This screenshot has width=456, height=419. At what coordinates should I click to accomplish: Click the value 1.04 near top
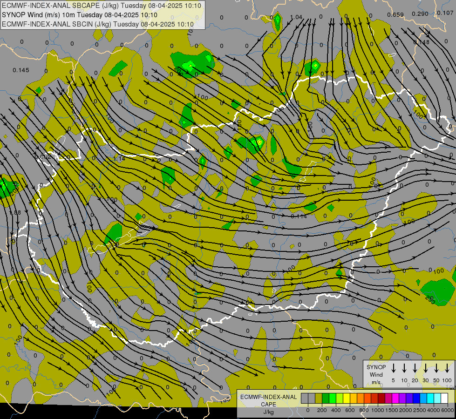pyautogui.click(x=296, y=17)
